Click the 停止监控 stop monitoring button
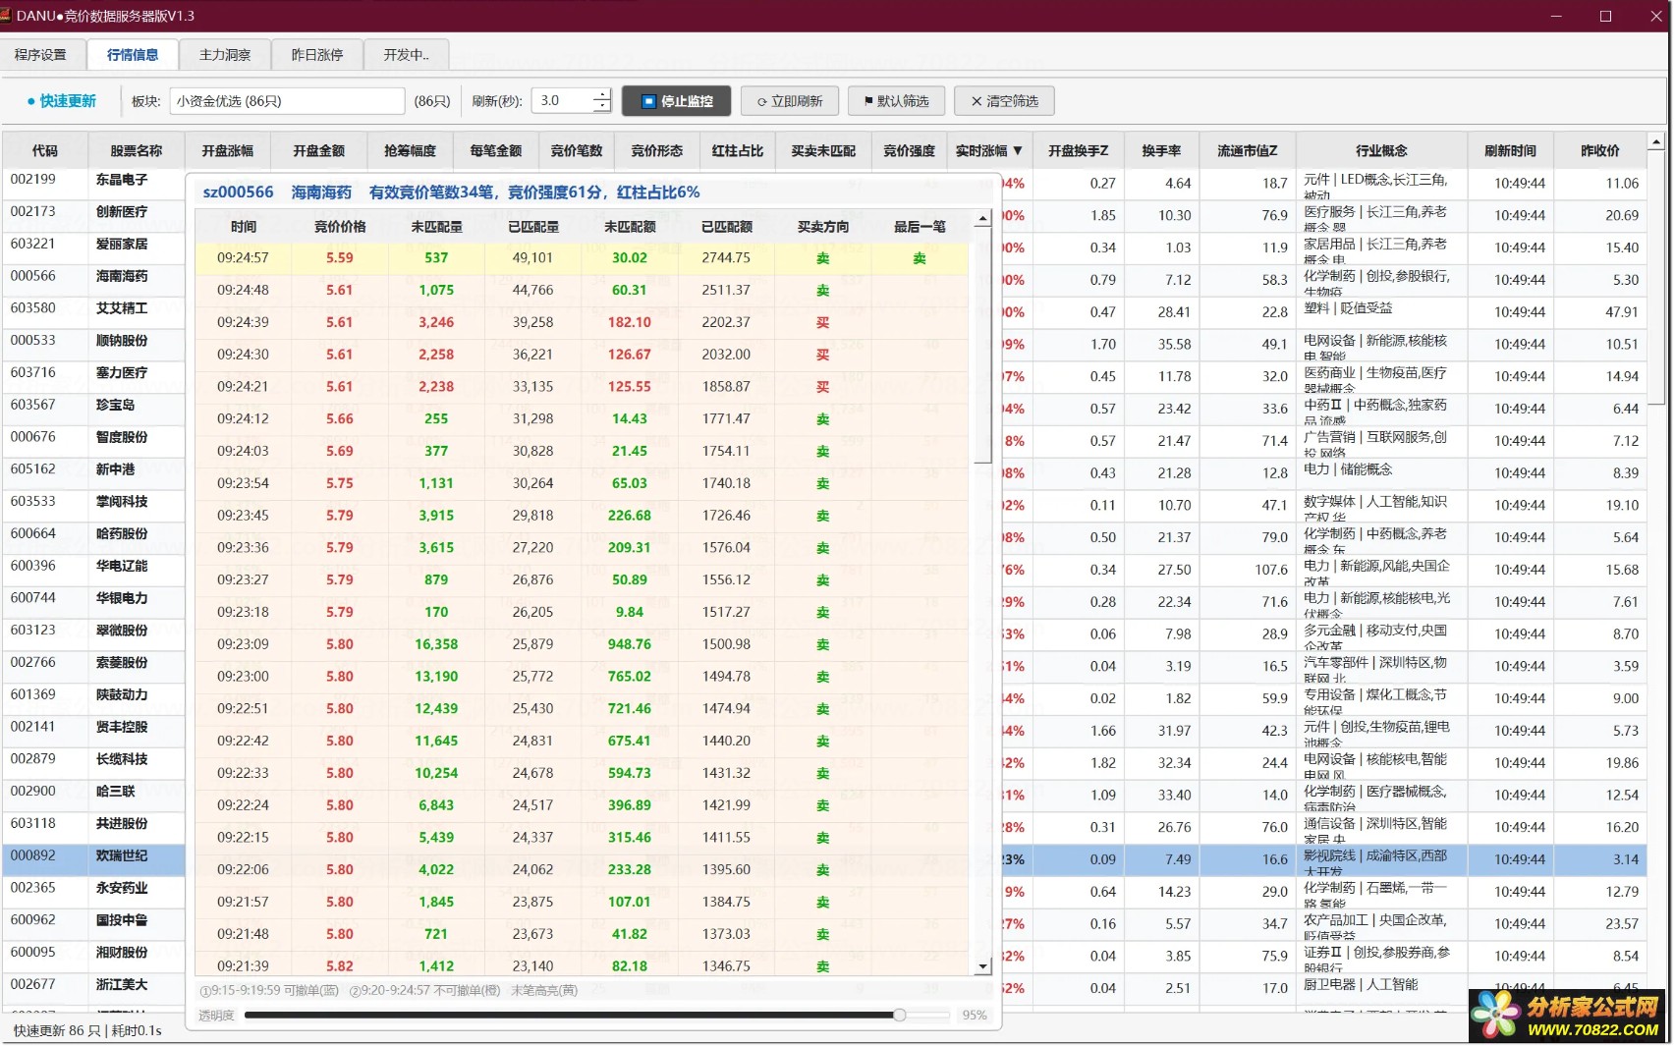1675x1046 pixels. 676,101
